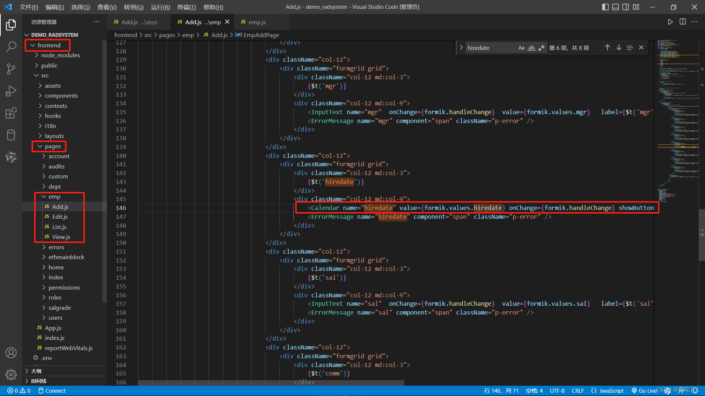Click the line and column indicator

(x=501, y=391)
